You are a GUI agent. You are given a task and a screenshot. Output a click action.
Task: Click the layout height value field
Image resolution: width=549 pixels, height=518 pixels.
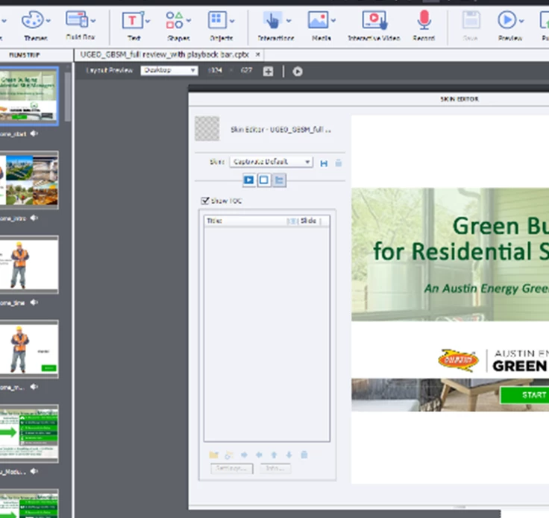coord(246,70)
